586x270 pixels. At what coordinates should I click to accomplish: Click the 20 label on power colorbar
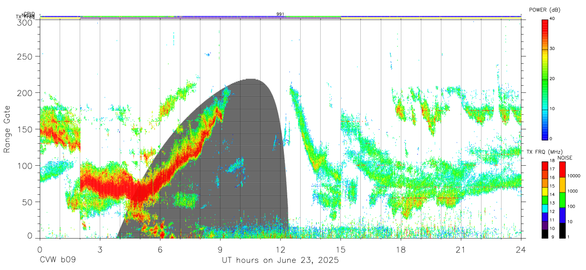tap(553, 79)
